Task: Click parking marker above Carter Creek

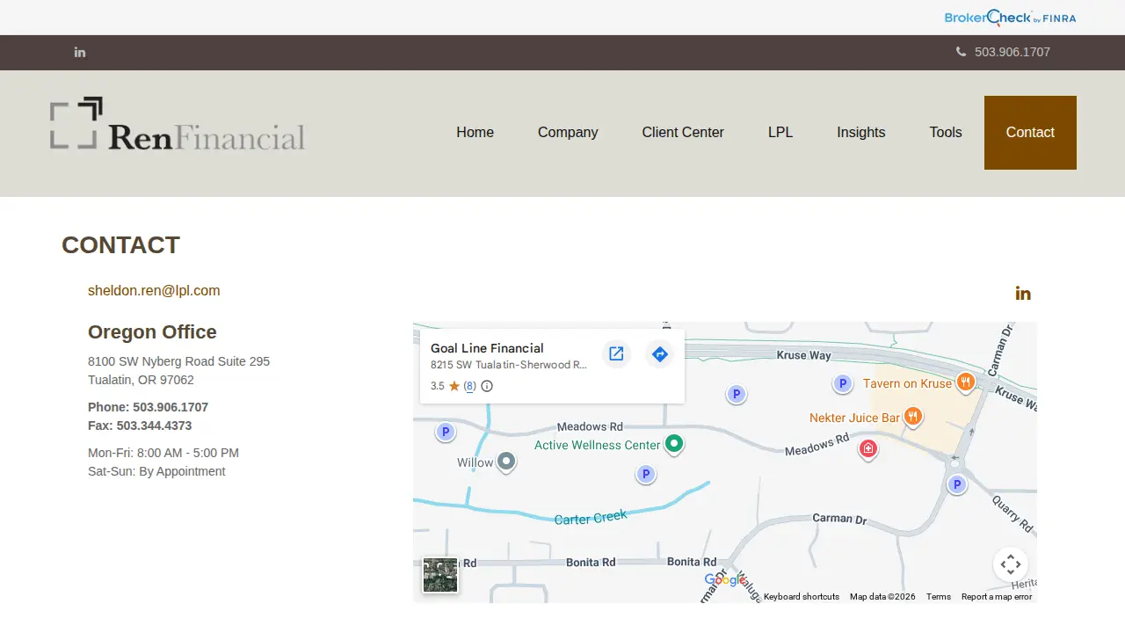Action: coord(646,475)
